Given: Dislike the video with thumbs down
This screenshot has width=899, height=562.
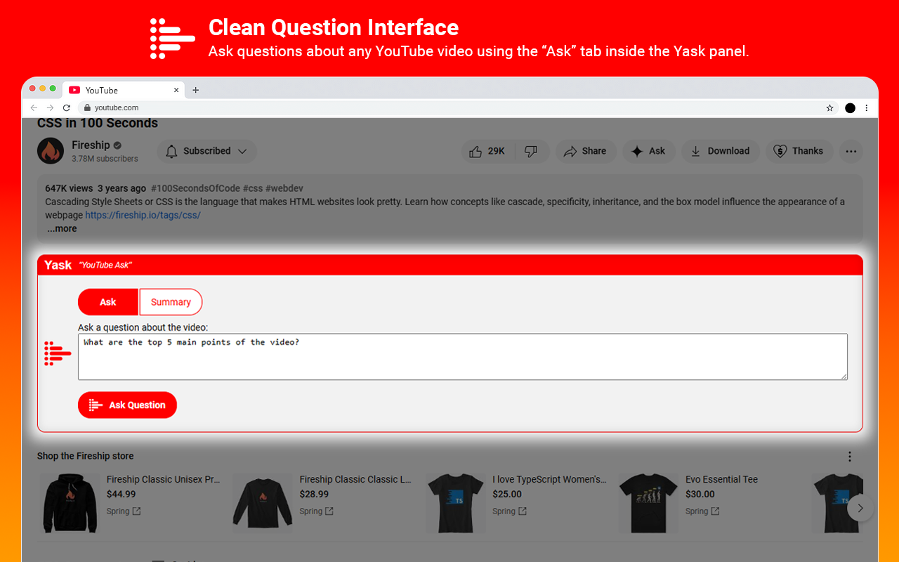Looking at the screenshot, I should (532, 151).
